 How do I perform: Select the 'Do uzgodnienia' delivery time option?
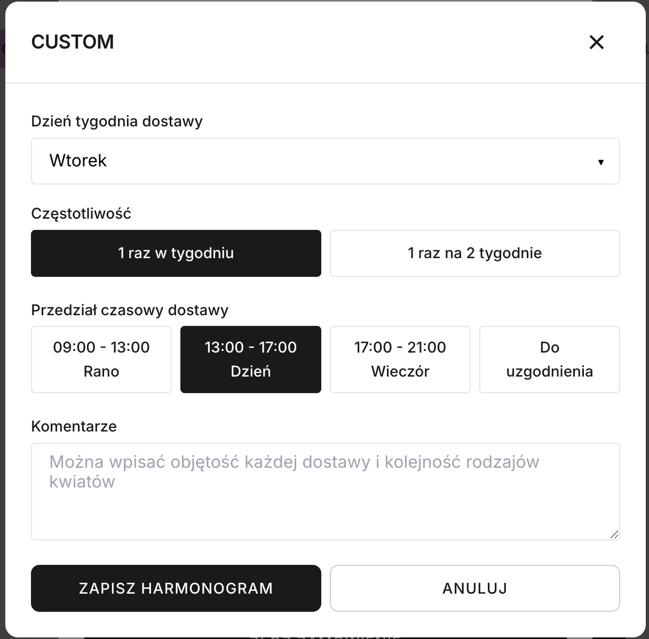549,359
